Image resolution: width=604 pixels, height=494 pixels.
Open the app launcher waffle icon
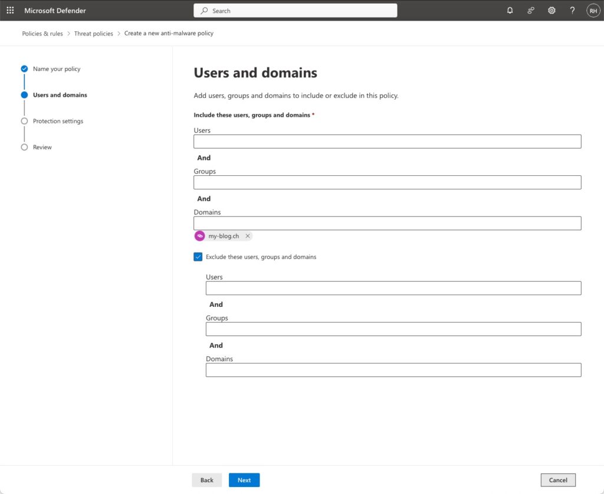click(10, 11)
